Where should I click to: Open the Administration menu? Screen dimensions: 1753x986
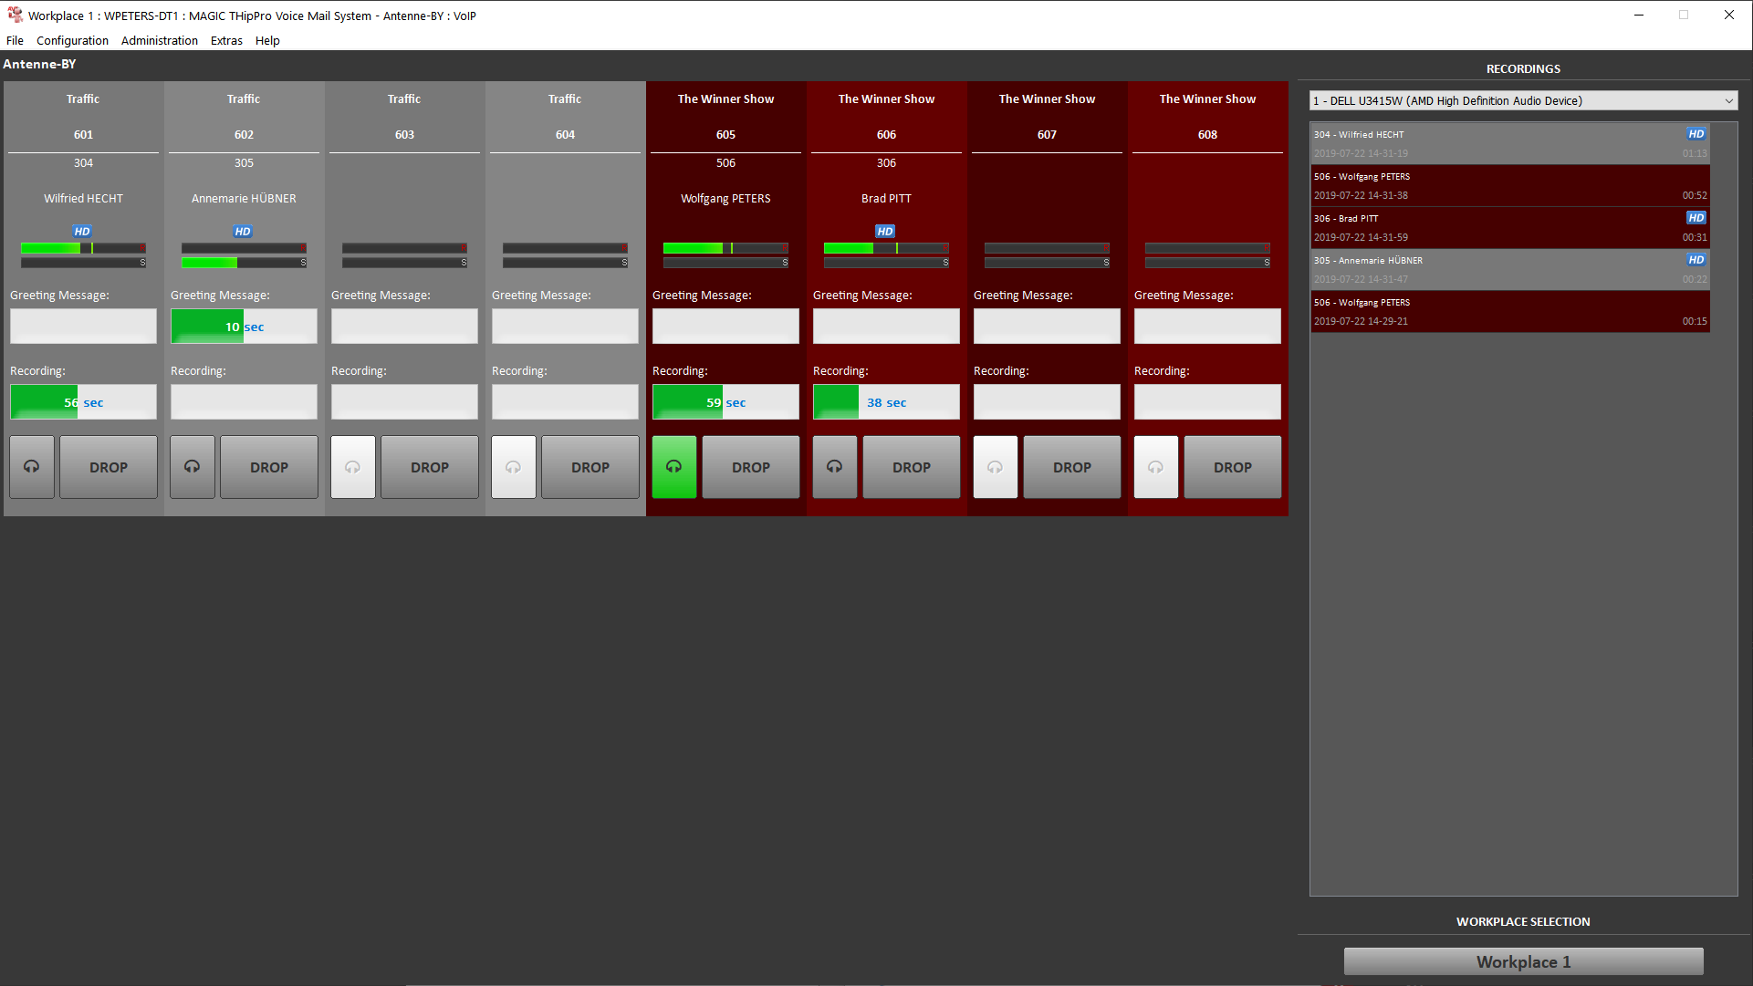(x=160, y=40)
